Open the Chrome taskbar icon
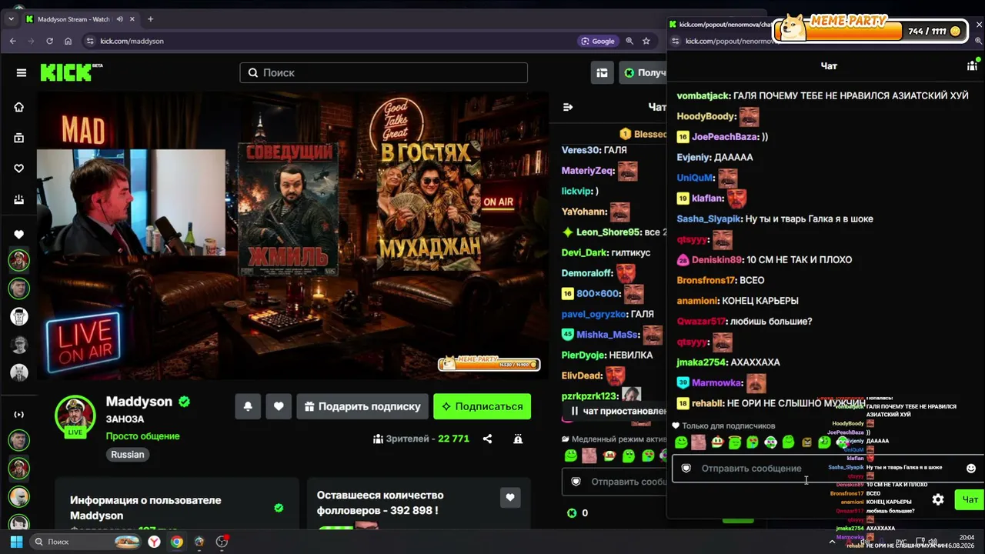Viewport: 985px width, 554px height. coord(177,542)
